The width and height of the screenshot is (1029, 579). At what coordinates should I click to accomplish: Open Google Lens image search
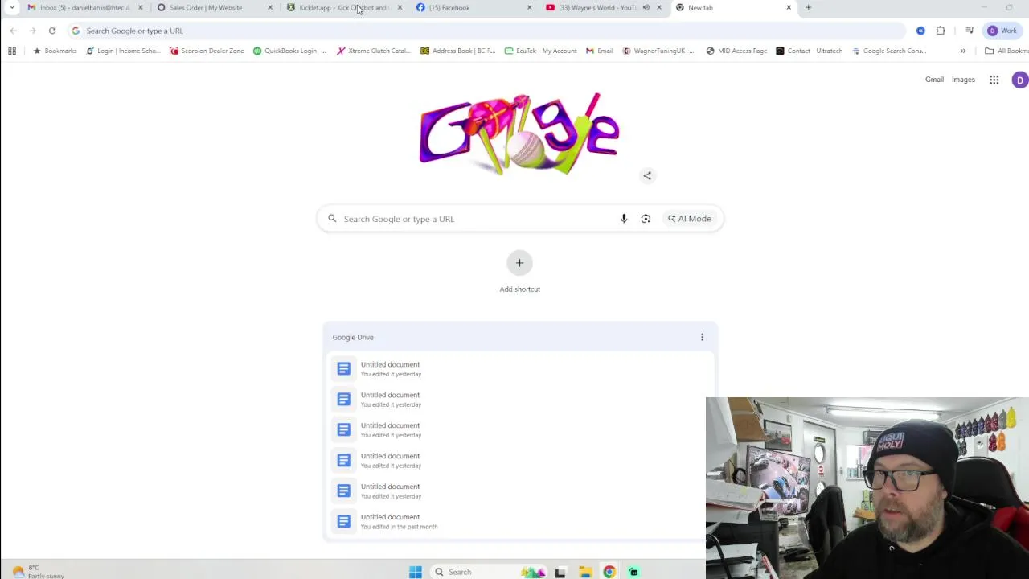pos(646,219)
